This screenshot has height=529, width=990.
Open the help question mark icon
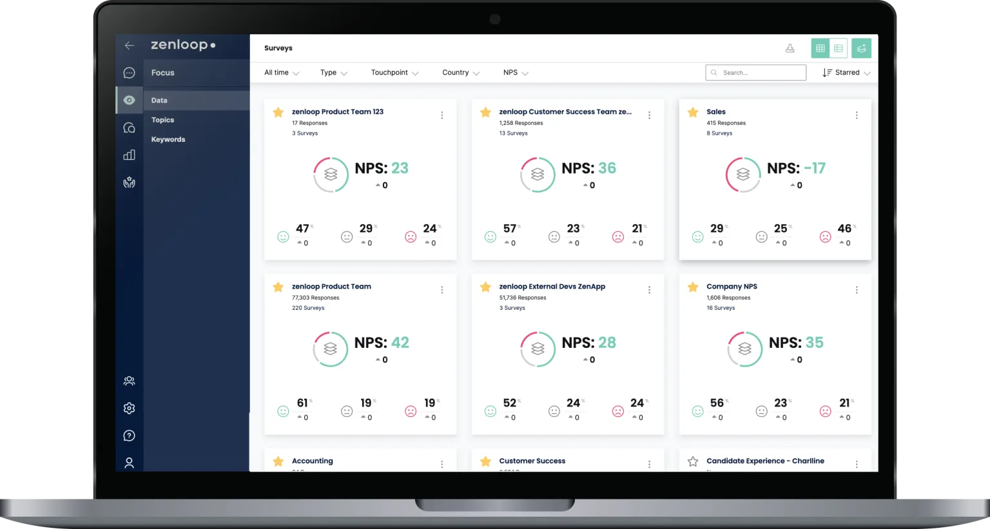tap(129, 436)
